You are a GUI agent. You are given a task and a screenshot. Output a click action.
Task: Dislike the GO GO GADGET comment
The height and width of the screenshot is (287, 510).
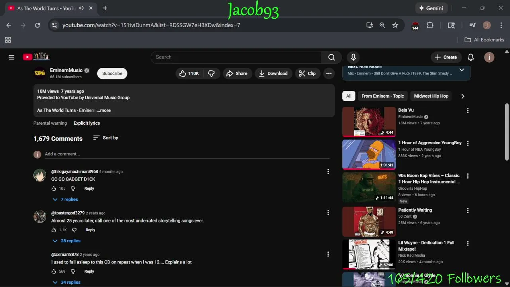pos(73,189)
